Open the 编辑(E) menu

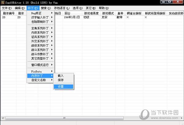pos(20,8)
